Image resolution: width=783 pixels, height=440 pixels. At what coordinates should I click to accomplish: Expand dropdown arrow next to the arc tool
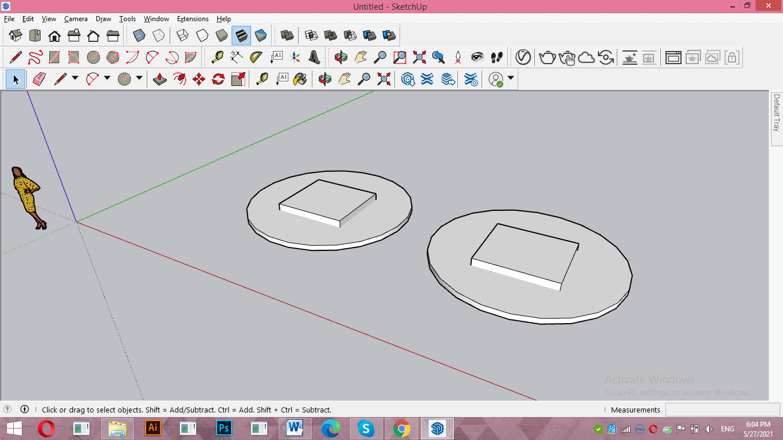coord(107,78)
